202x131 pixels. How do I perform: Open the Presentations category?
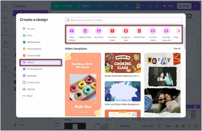40,49
